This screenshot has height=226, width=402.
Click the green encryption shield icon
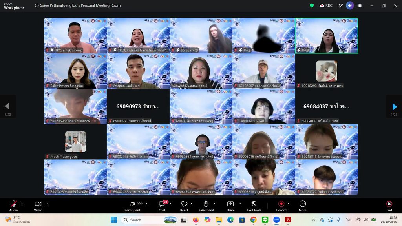coord(312,5)
